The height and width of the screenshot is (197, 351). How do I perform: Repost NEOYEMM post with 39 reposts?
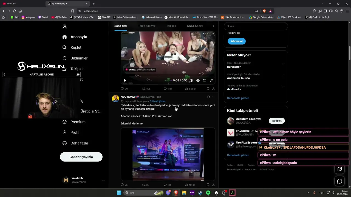click(146, 185)
